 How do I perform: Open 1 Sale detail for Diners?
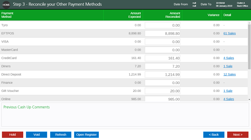coord(228,66)
